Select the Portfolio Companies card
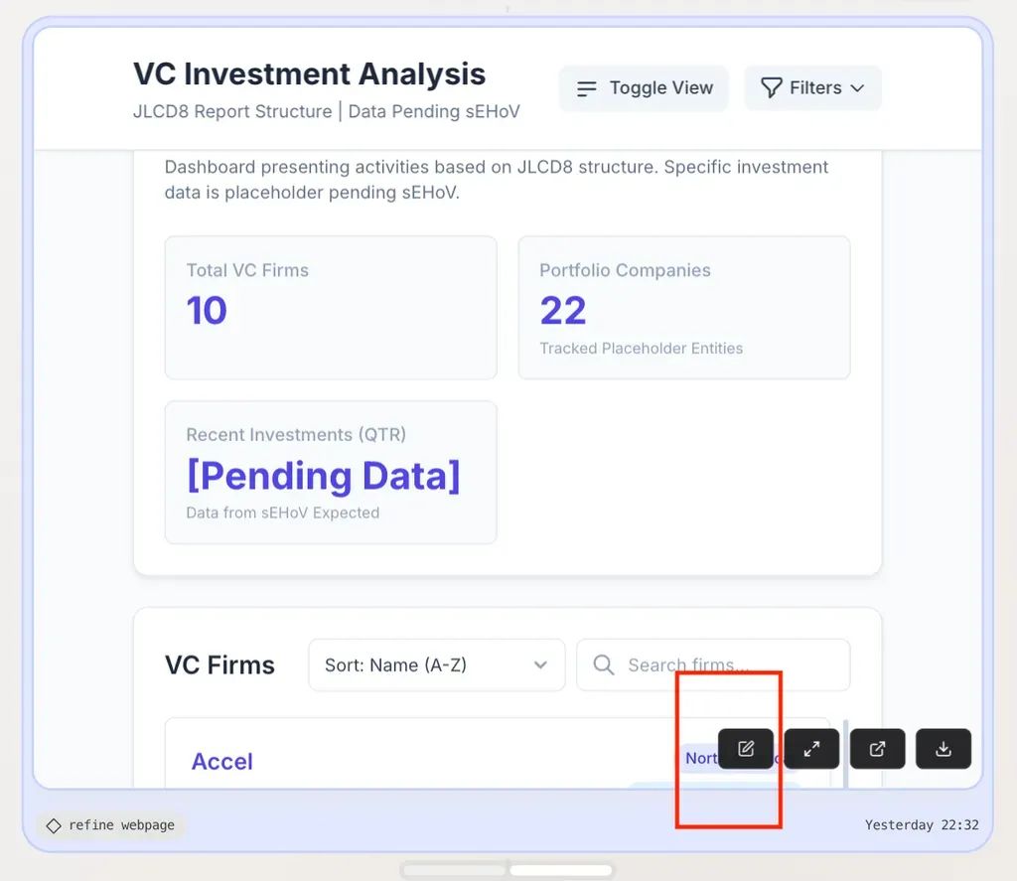 683,308
